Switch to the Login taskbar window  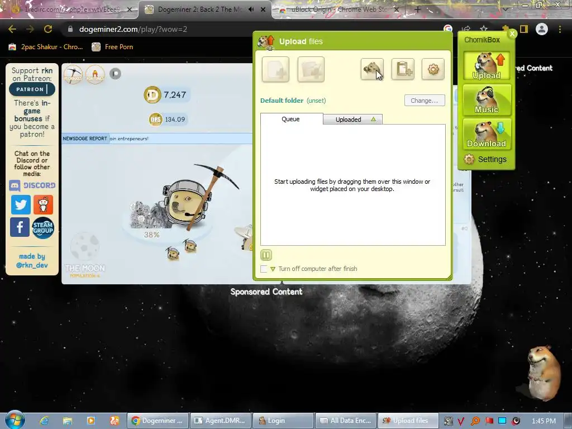[283, 421]
